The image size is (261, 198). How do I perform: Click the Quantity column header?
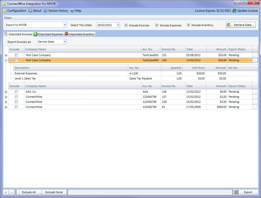172,68
